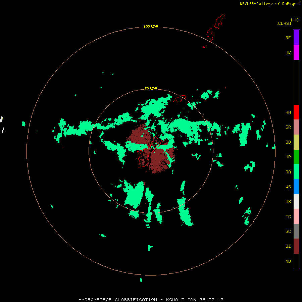Click the 50 NMI range ring label

[151, 89]
